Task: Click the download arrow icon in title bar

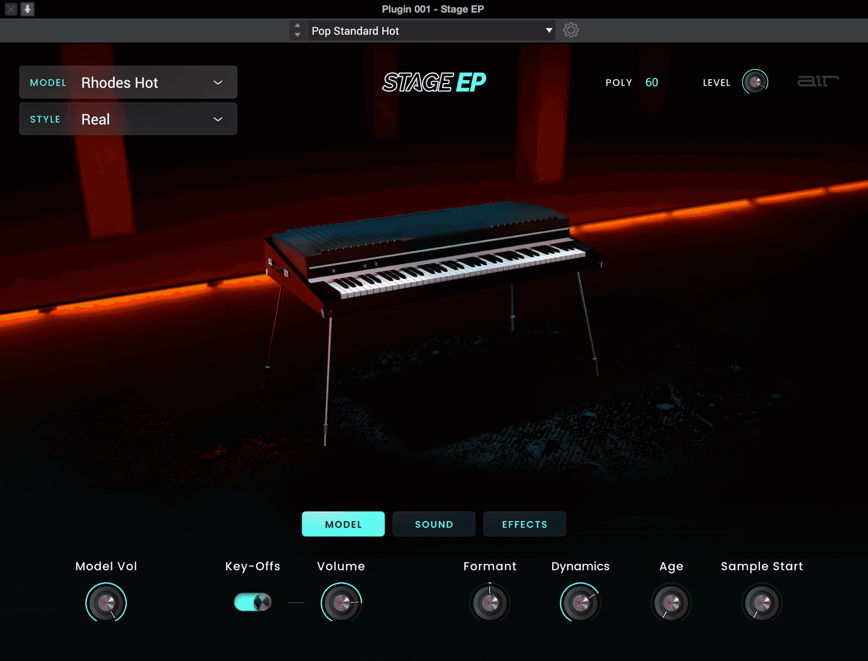Action: 27,9
